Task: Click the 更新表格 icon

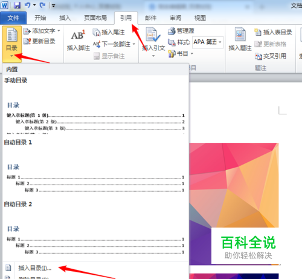Action: tap(258, 44)
